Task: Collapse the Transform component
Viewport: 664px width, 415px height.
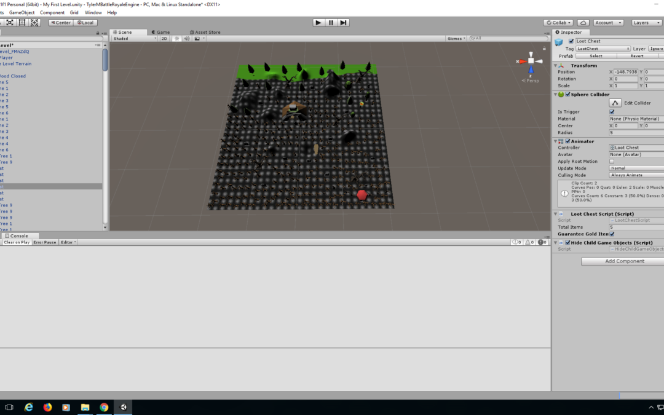Action: coord(556,66)
